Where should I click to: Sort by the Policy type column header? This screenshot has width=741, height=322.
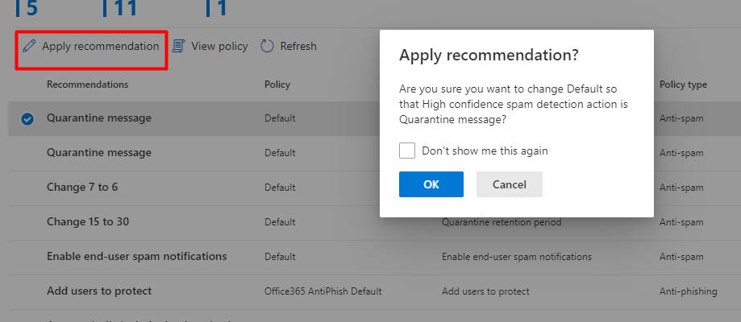683,85
